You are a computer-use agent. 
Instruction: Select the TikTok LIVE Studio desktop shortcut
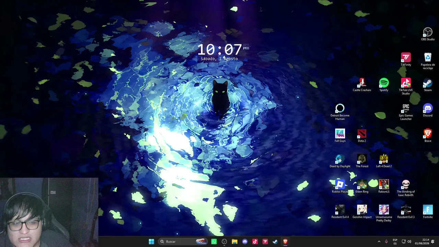(x=406, y=86)
